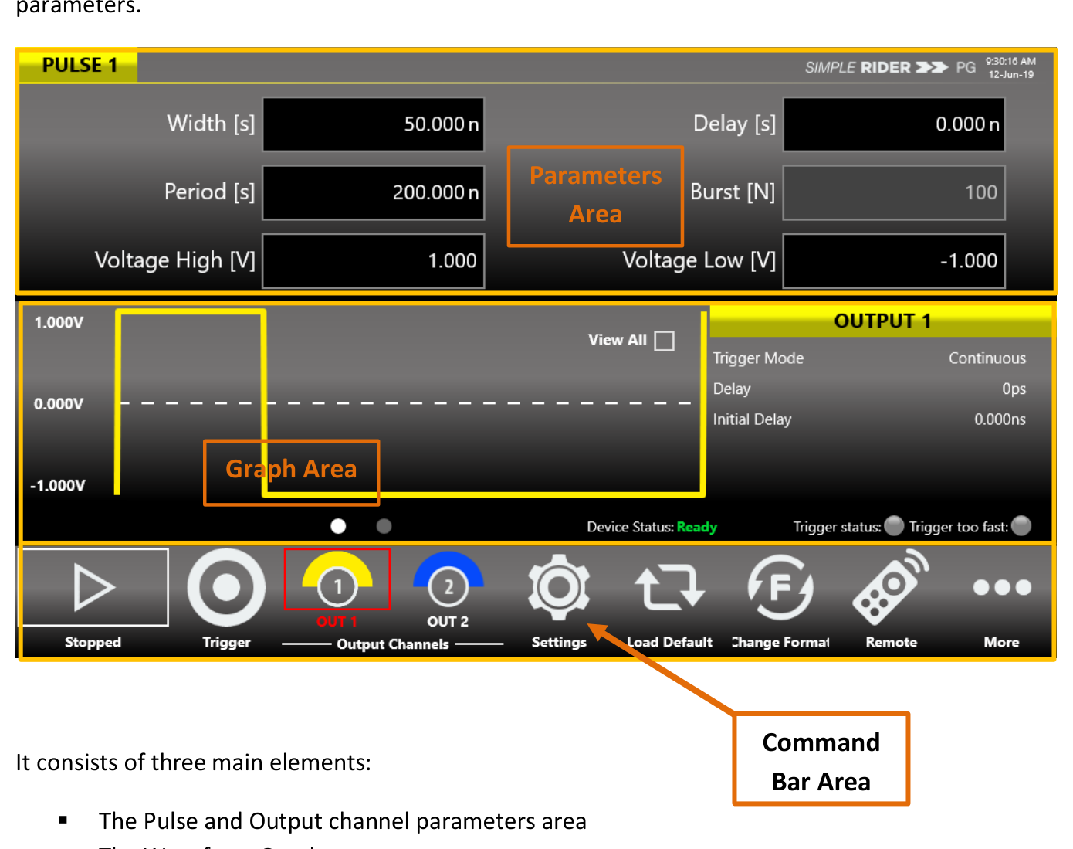Viewport: 1073px width, 849px height.
Task: Enable the View All checkbox
Action: [x=664, y=341]
